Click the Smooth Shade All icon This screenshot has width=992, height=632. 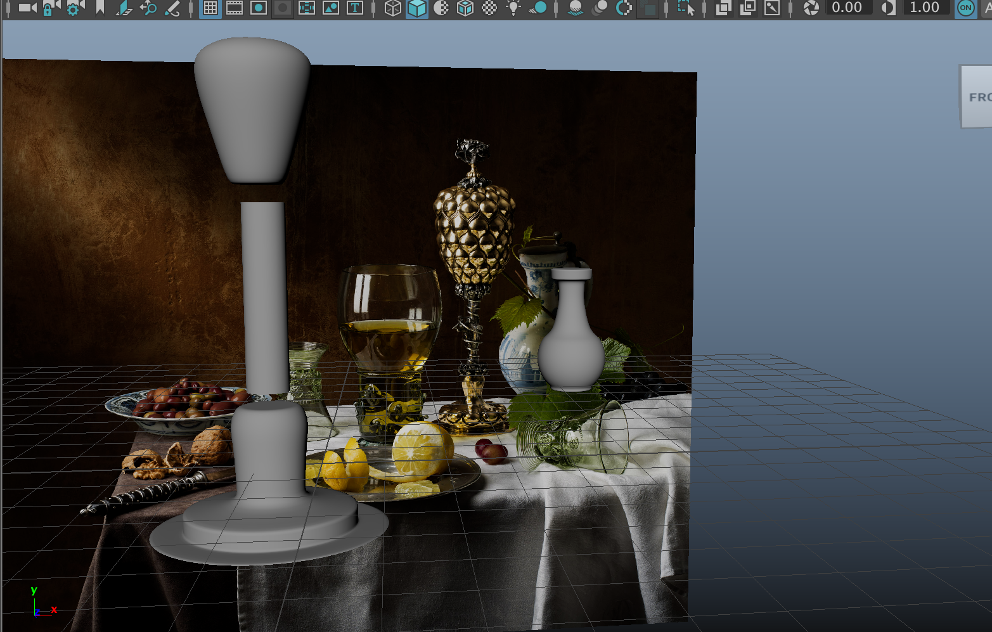pyautogui.click(x=416, y=8)
